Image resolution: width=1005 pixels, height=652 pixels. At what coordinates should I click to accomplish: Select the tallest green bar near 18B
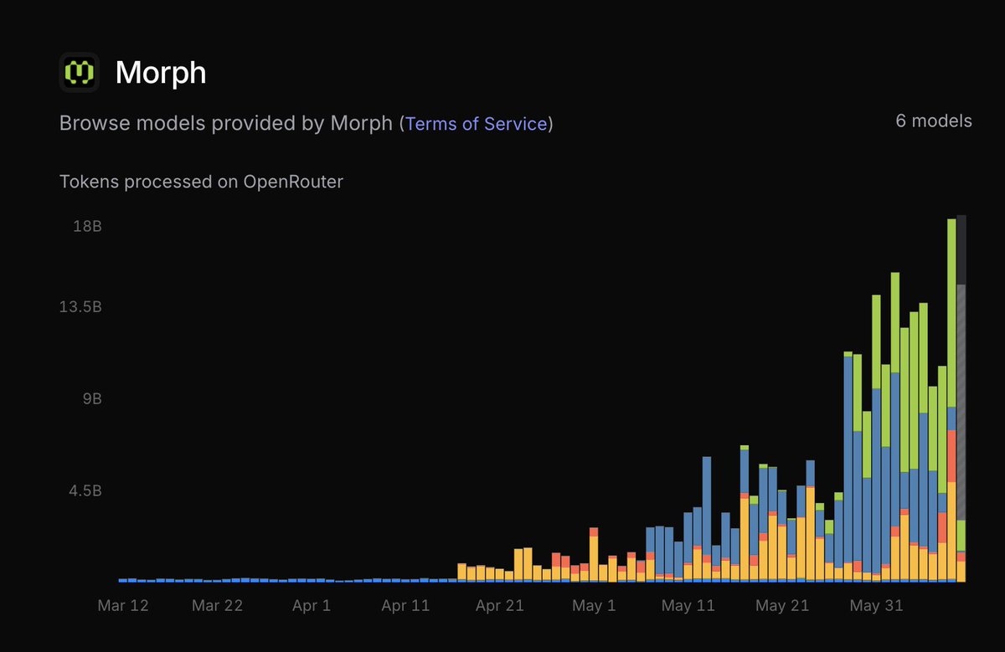[x=951, y=313]
